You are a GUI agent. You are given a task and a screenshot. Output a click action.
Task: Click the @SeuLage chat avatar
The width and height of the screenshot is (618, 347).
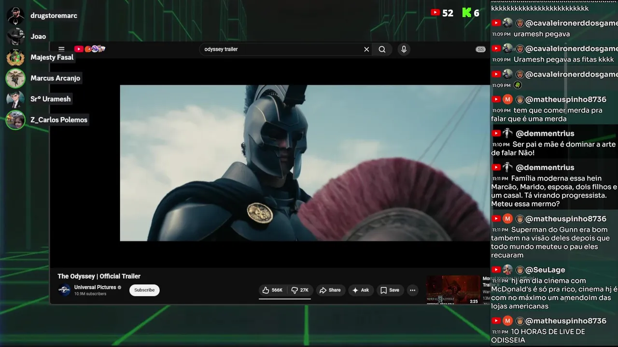(507, 270)
